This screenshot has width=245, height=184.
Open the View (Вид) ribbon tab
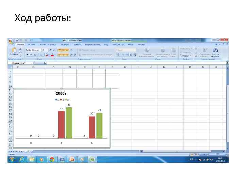106,45
